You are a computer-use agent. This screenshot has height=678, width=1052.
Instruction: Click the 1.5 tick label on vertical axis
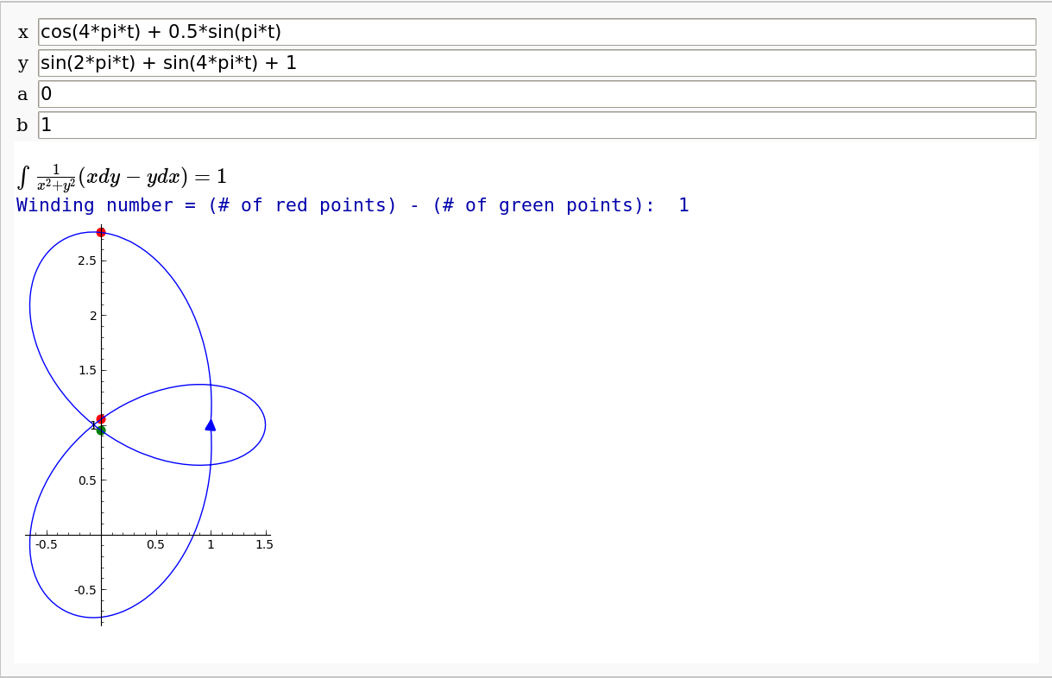coord(87,370)
